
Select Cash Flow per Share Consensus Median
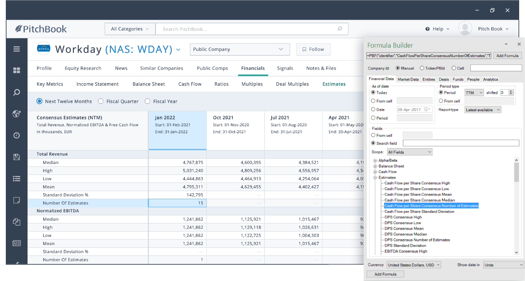(x=419, y=200)
